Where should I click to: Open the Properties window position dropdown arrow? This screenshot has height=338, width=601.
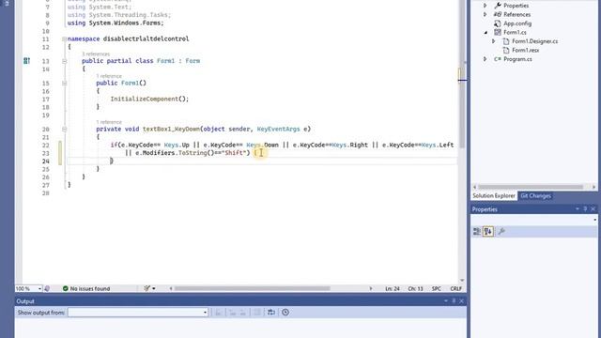click(x=578, y=208)
